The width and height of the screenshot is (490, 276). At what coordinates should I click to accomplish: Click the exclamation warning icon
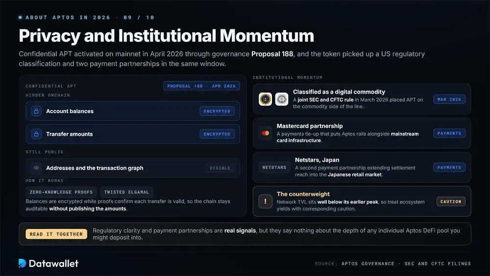point(265,201)
